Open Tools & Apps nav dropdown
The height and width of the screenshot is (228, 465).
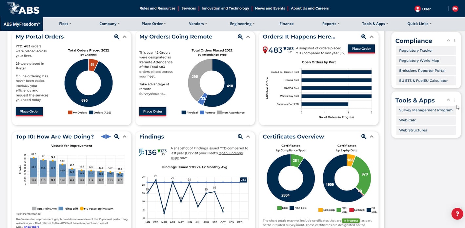(x=375, y=24)
